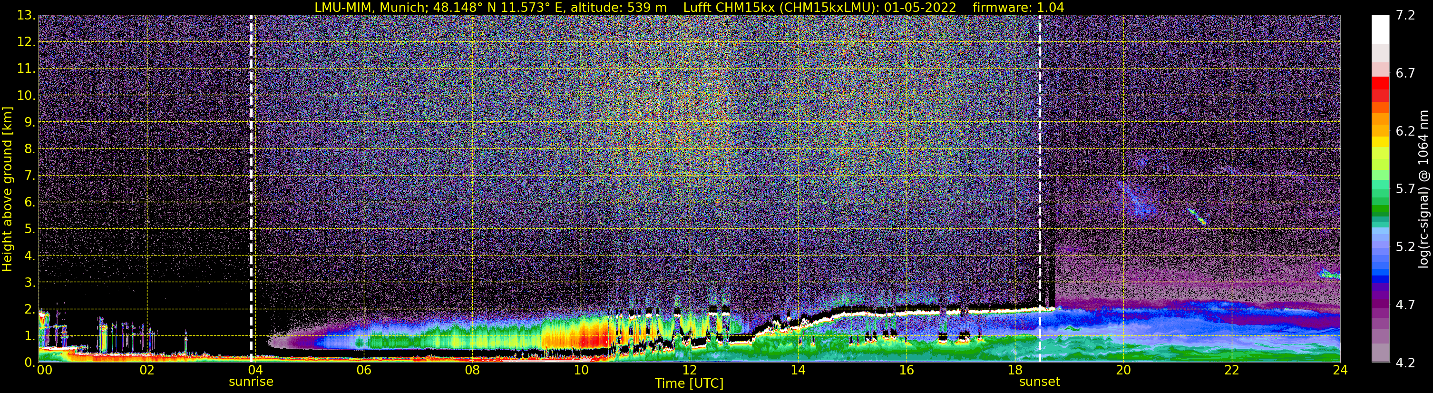This screenshot has height=393, width=1433.
Task: Click the height axis tick label 11
Action: point(26,69)
